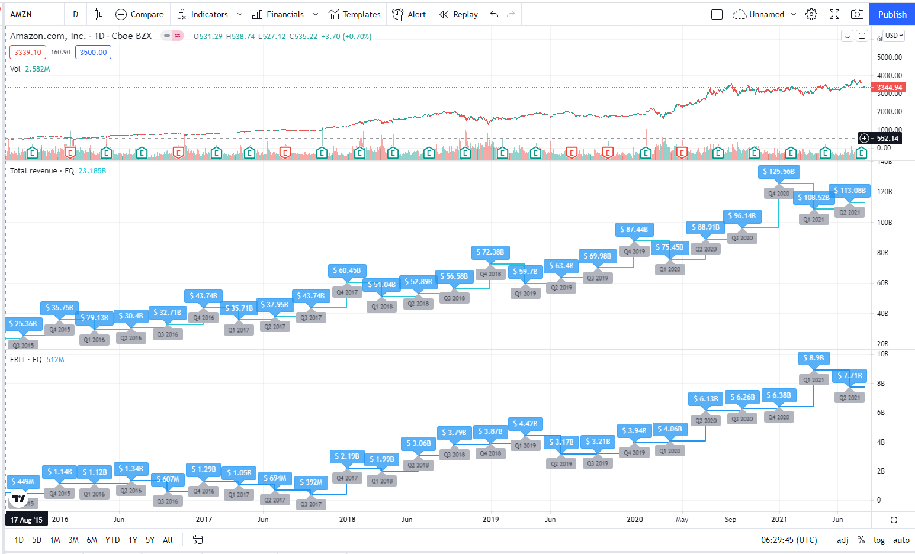Click the TradingView logo on the chart
The height and width of the screenshot is (554, 915).
pyautogui.click(x=19, y=499)
